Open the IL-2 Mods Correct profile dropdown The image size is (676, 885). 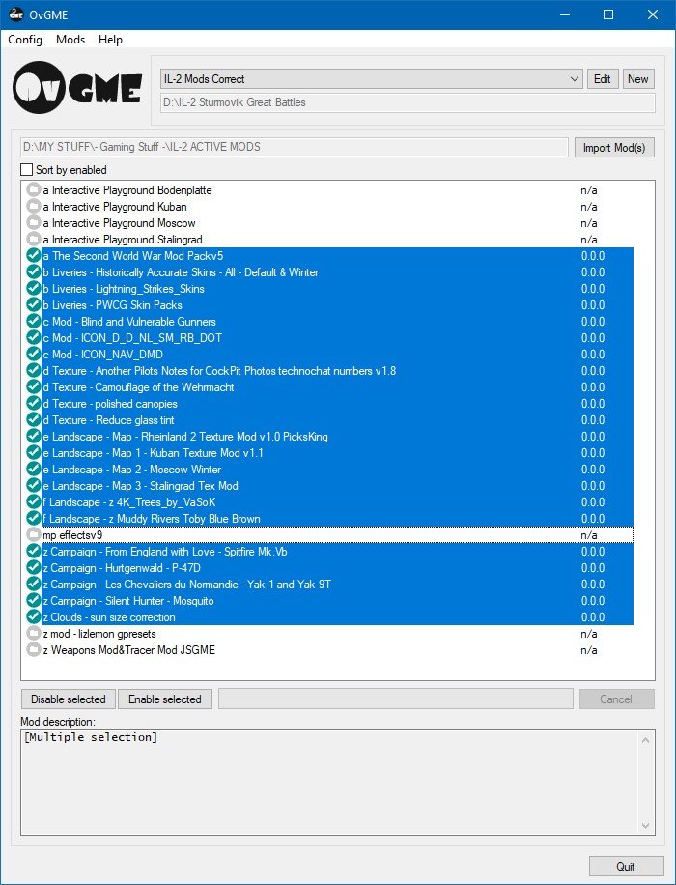(x=371, y=79)
